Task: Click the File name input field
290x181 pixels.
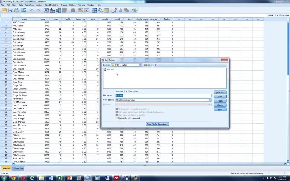Action: coord(163,96)
